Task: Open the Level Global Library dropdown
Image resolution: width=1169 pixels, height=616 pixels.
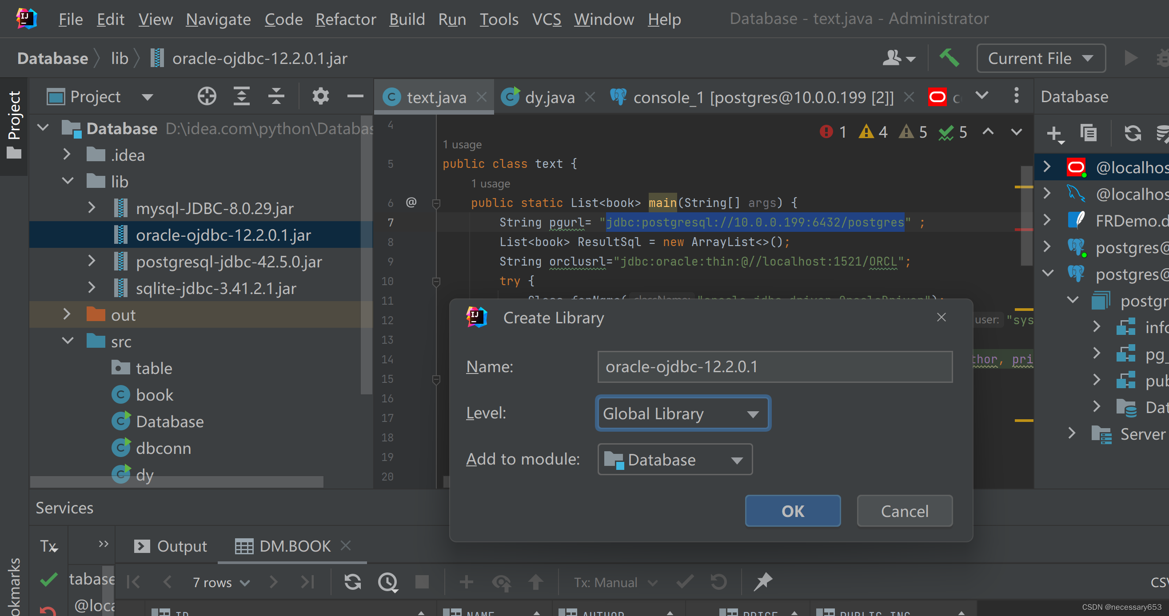Action: click(682, 413)
